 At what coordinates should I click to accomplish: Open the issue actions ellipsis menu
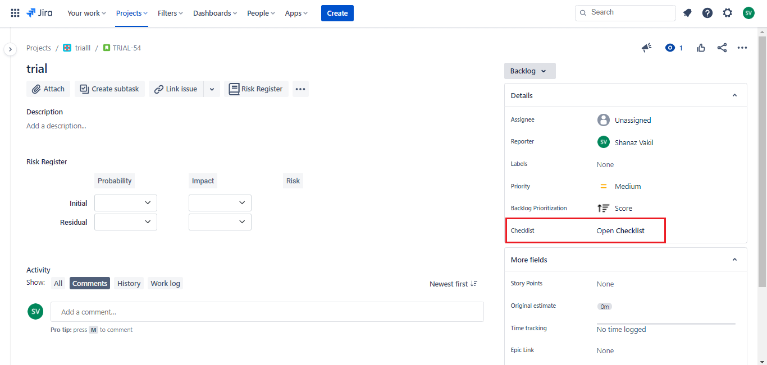click(742, 48)
